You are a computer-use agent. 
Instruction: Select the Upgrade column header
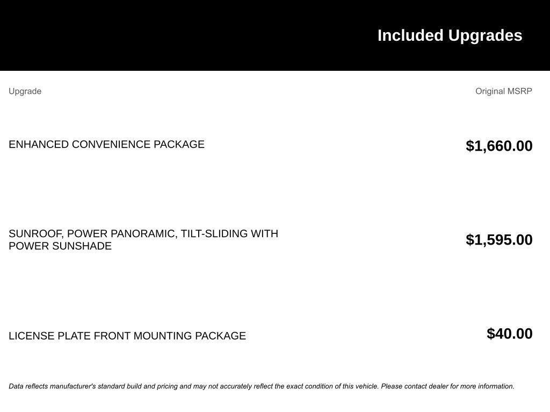coord(25,91)
